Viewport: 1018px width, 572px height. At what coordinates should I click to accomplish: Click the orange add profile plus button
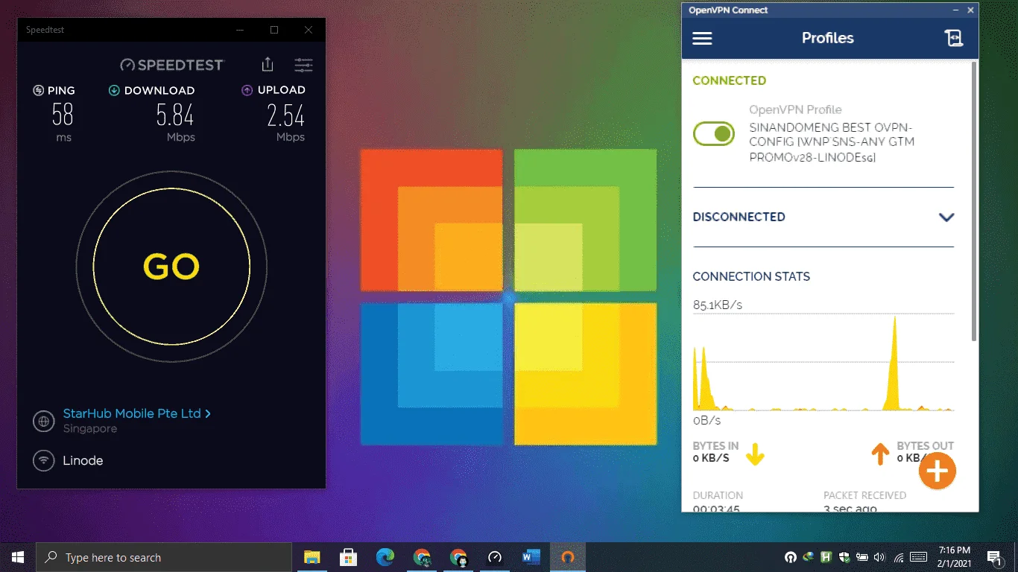pyautogui.click(x=937, y=471)
